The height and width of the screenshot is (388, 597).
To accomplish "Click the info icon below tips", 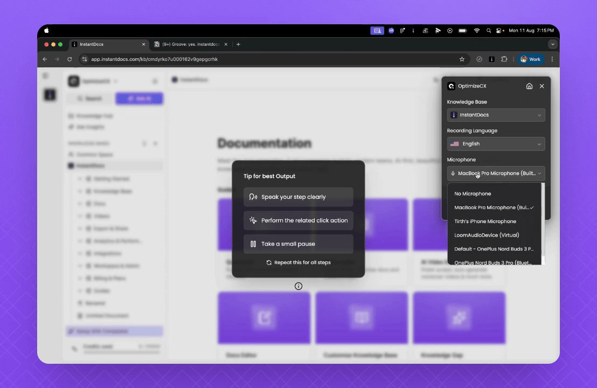I will coord(298,286).
